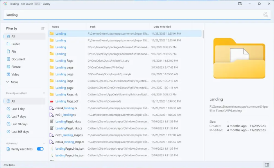Filter results by All types
The image size is (274, 168).
25,36
